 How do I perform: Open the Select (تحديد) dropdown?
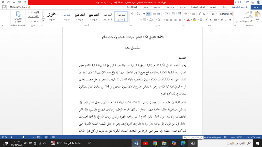34,21
